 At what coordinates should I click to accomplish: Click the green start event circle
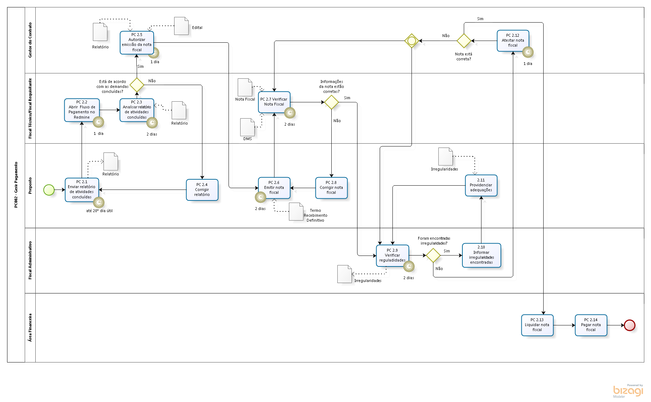point(49,190)
